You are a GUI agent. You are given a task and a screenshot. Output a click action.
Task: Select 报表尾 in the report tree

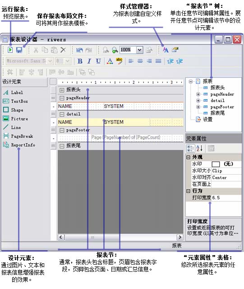click(x=217, y=113)
